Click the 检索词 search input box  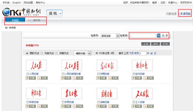click(143, 35)
